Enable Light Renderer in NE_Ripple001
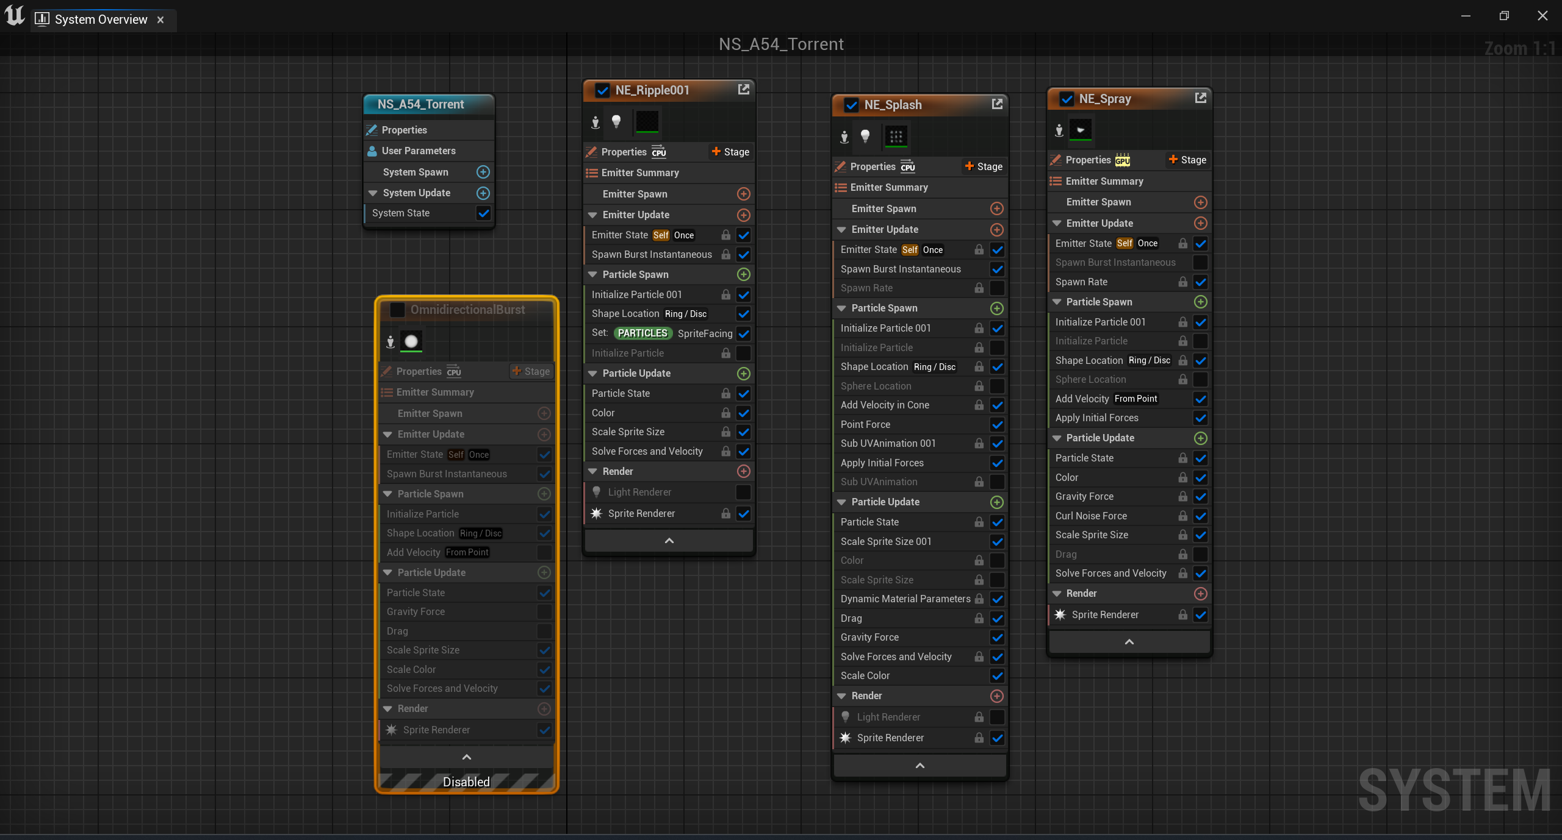Image resolution: width=1562 pixels, height=840 pixels. (x=743, y=492)
